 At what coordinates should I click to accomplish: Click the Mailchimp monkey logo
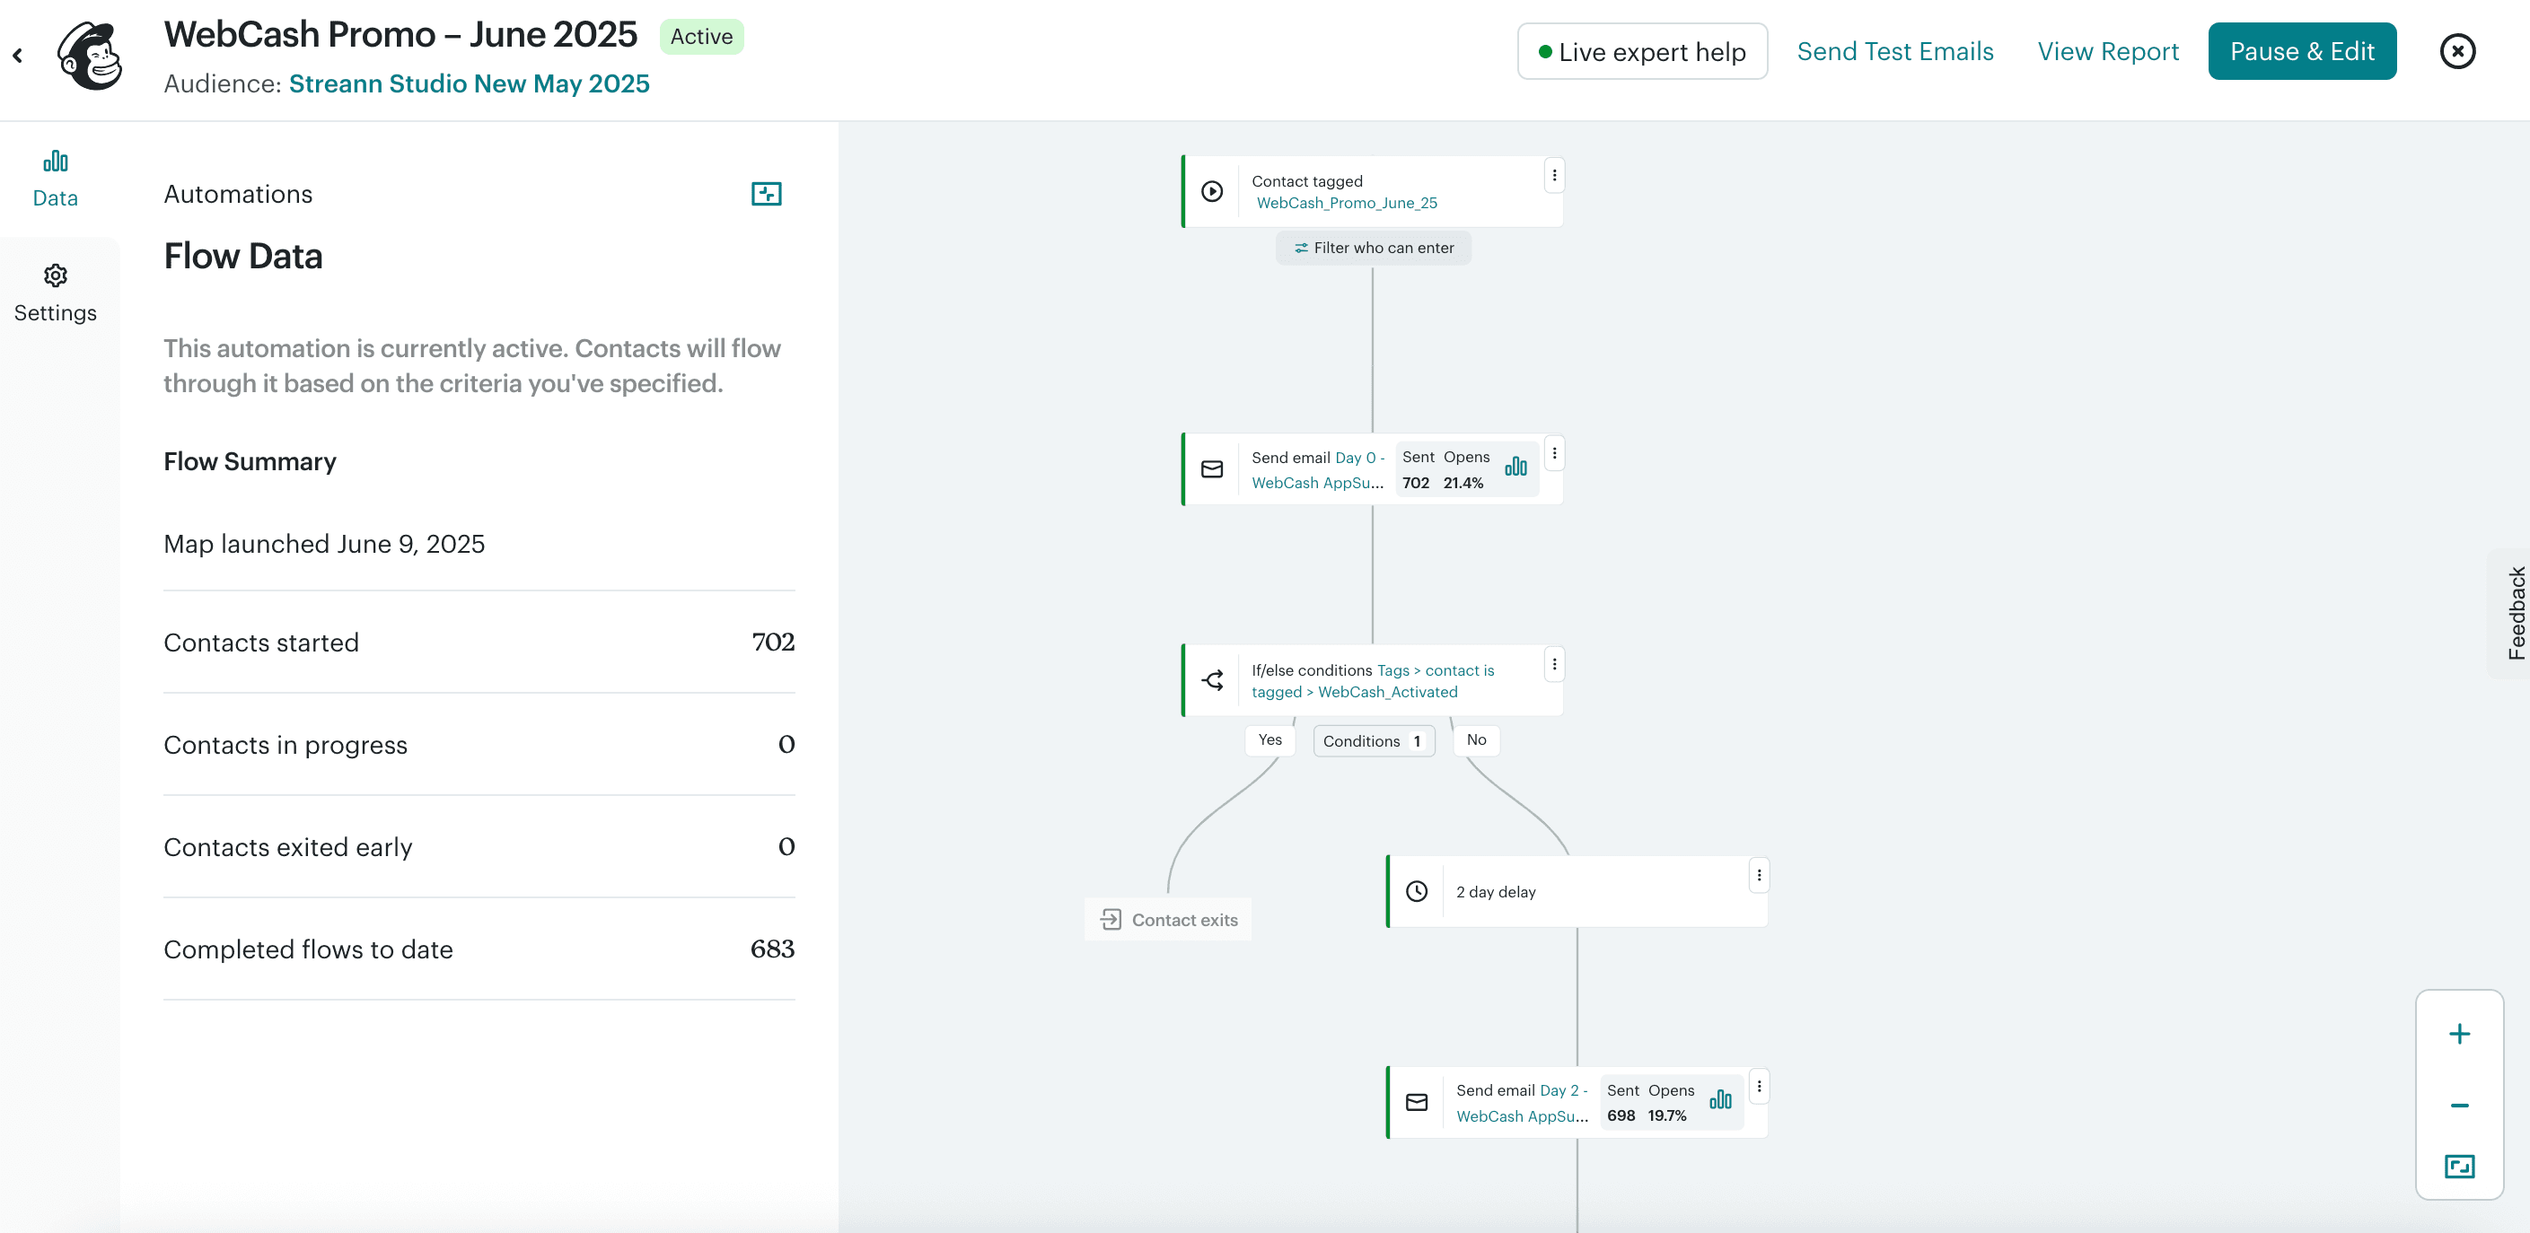click(91, 56)
